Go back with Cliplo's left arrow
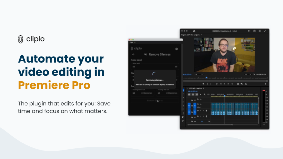Viewport: 283px width, 159px height. point(133,54)
